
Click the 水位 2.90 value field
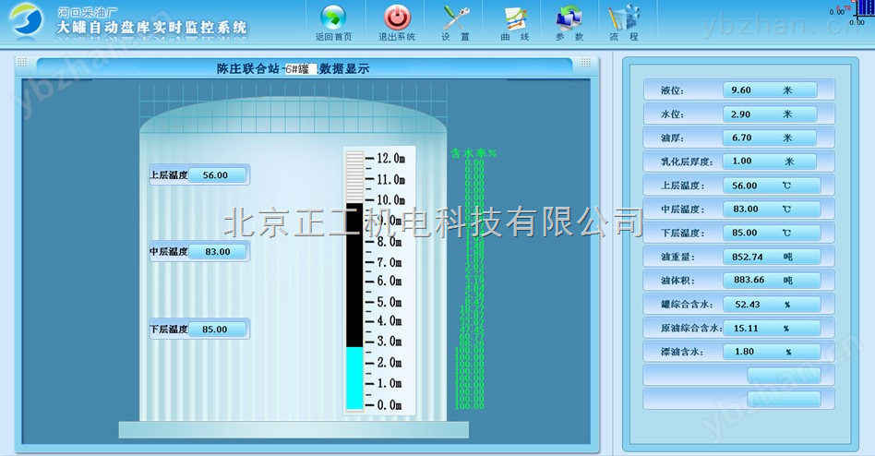coord(770,114)
